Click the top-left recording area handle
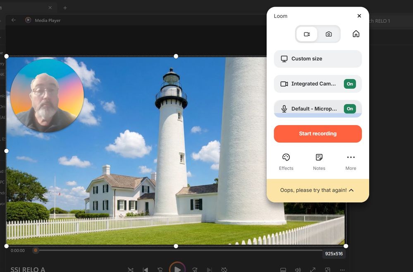Viewport: 413px width, 272px height. tap(7, 56)
